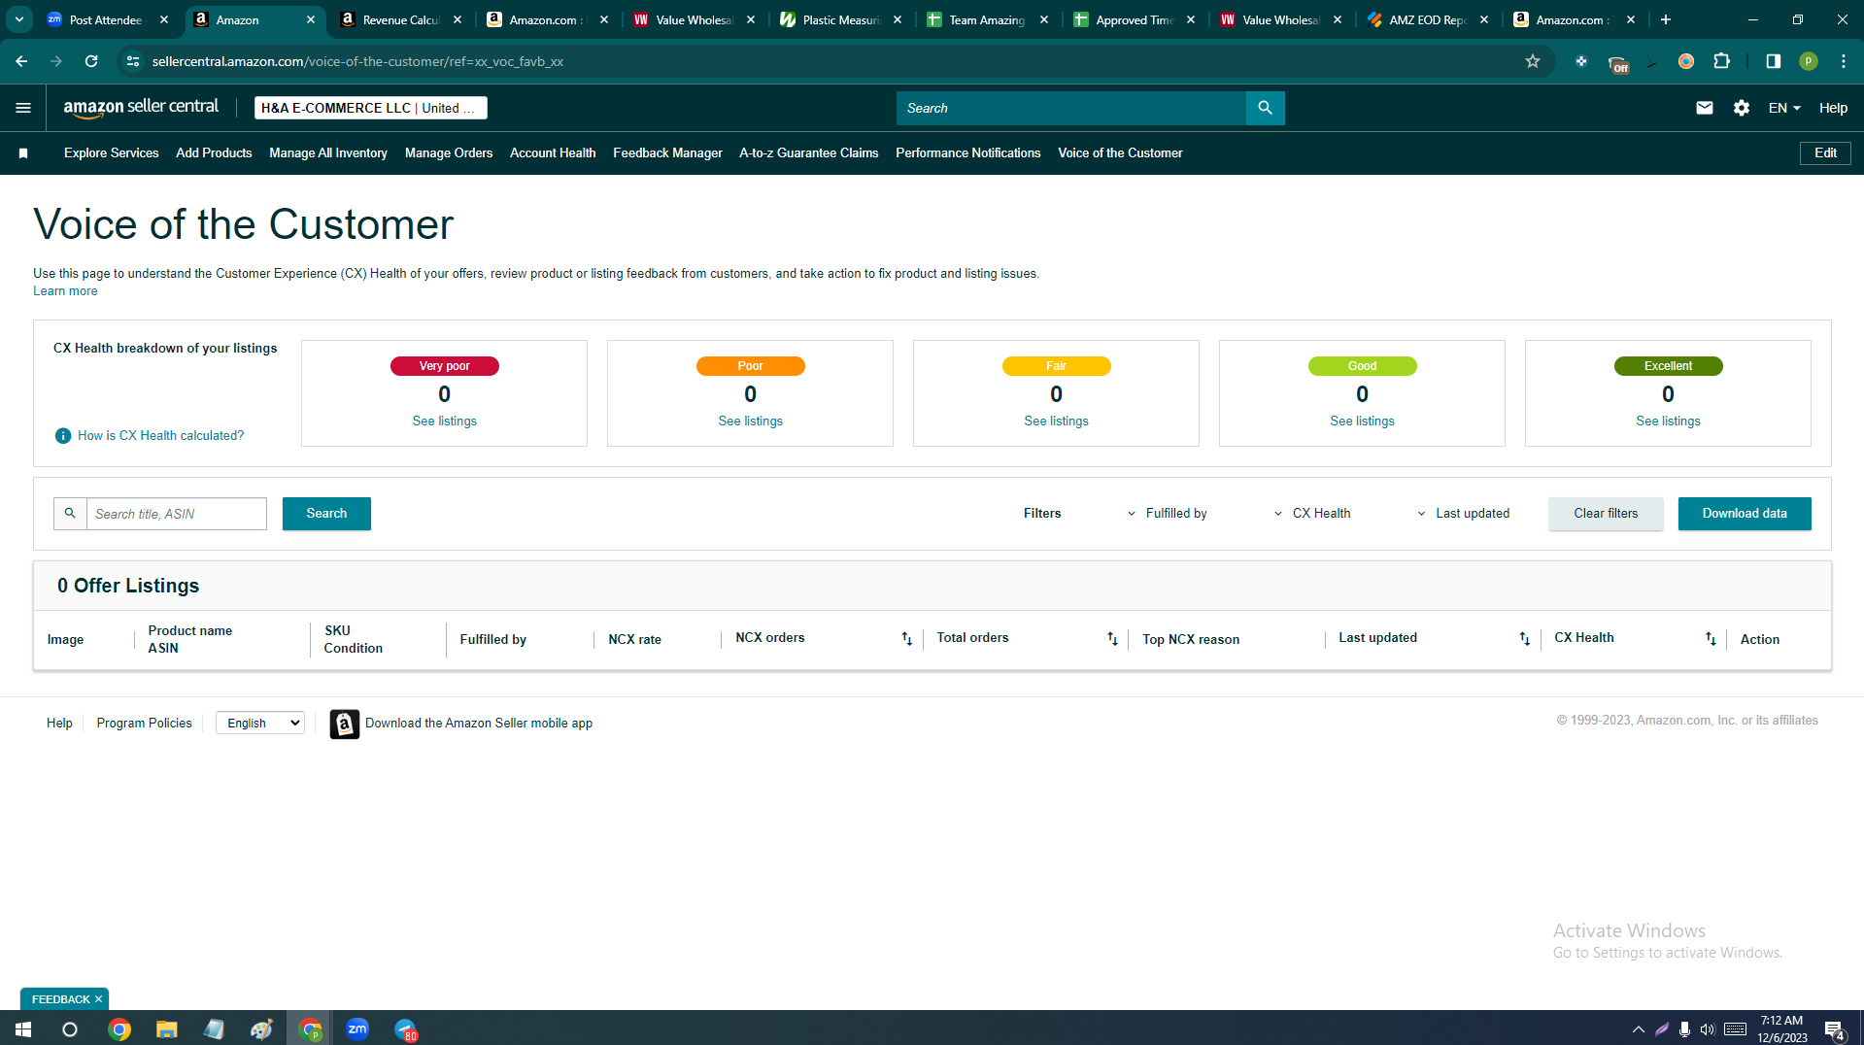Show hidden system tray icons

[x=1638, y=1029]
